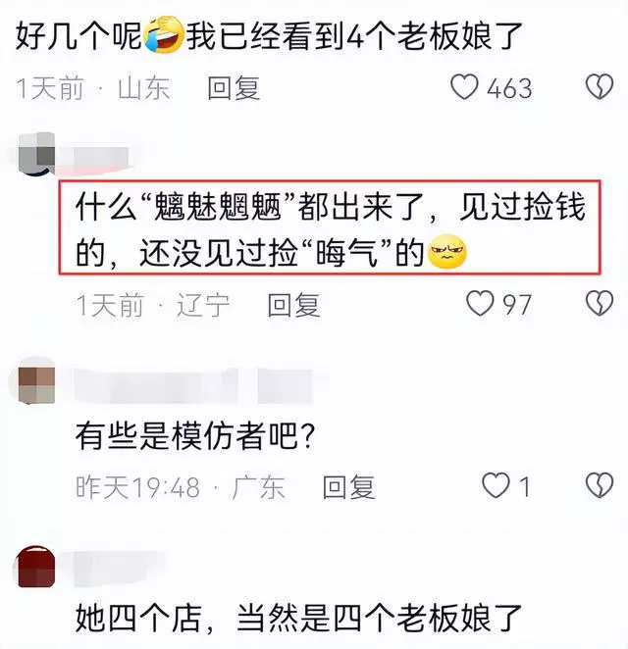Tap broken heart on the Liaoning comment

[x=600, y=303]
